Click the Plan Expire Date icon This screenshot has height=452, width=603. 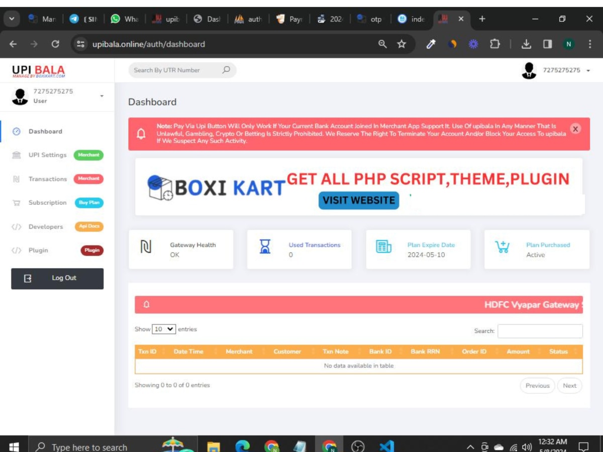coord(383,247)
